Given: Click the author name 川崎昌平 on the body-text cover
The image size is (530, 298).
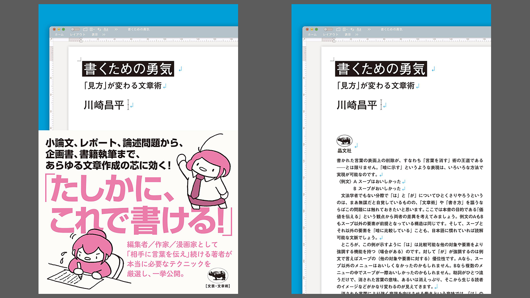Looking at the screenshot, I should point(357,105).
